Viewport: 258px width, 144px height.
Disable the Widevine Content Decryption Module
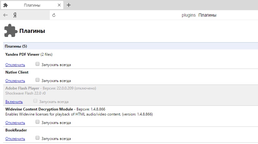coord(15,123)
